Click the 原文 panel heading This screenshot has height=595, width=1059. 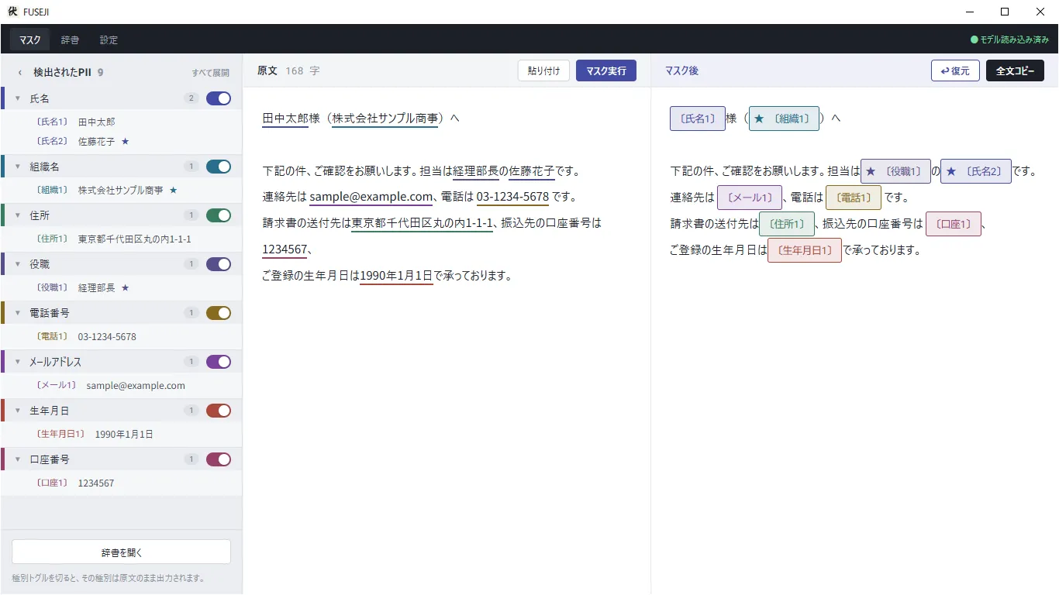pyautogui.click(x=267, y=71)
